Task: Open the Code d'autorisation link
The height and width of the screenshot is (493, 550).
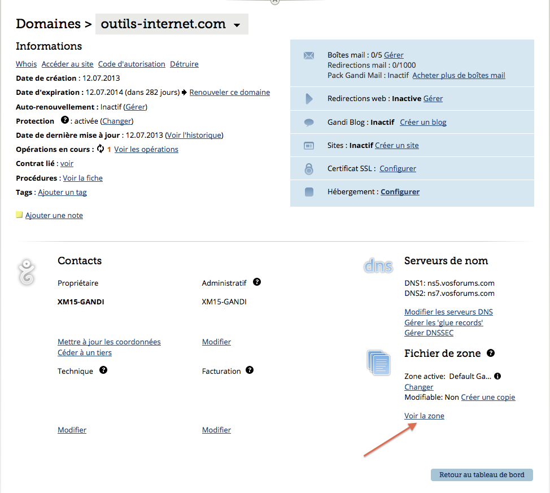Action: (x=132, y=64)
